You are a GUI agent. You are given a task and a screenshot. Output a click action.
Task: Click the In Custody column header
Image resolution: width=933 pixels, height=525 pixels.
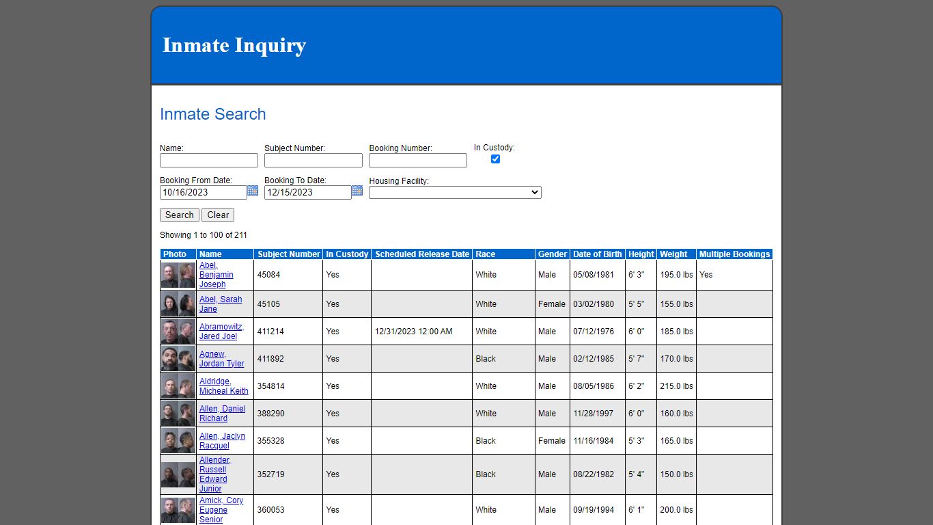(x=347, y=254)
